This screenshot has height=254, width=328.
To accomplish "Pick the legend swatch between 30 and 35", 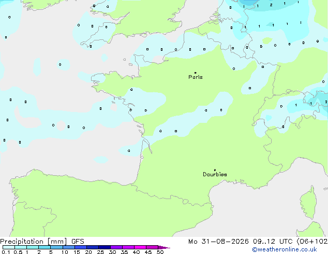I will pyautogui.click(x=116, y=247).
